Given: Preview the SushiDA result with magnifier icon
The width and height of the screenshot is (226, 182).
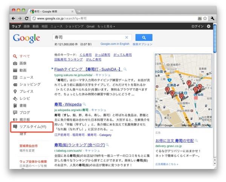Looking at the screenshot, I should coord(125,69).
